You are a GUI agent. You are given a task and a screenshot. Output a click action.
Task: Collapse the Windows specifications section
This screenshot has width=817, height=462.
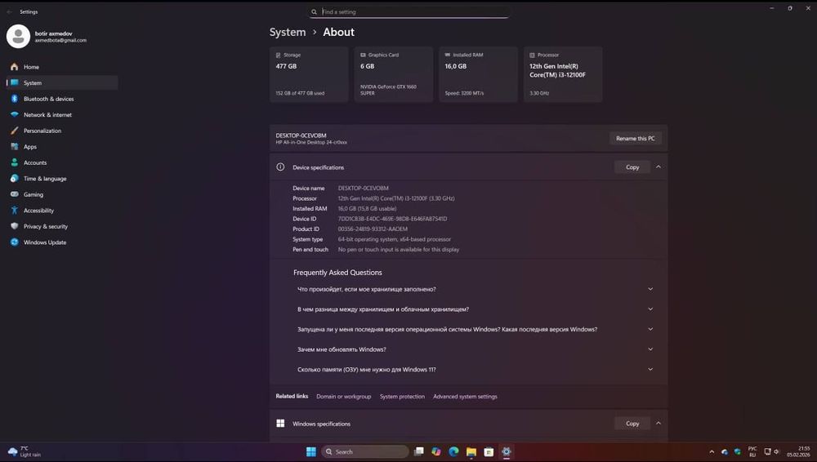tap(659, 424)
